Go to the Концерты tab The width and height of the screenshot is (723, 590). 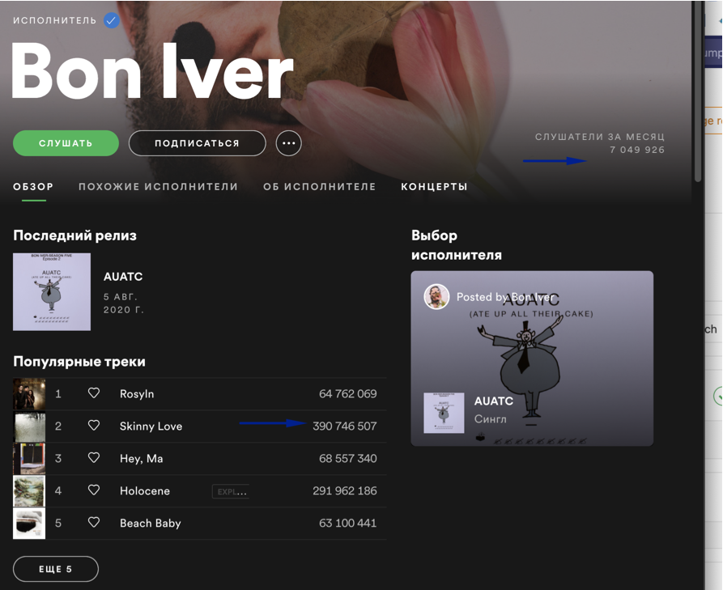pos(434,187)
